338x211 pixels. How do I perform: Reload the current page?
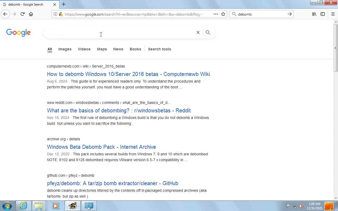(22, 14)
